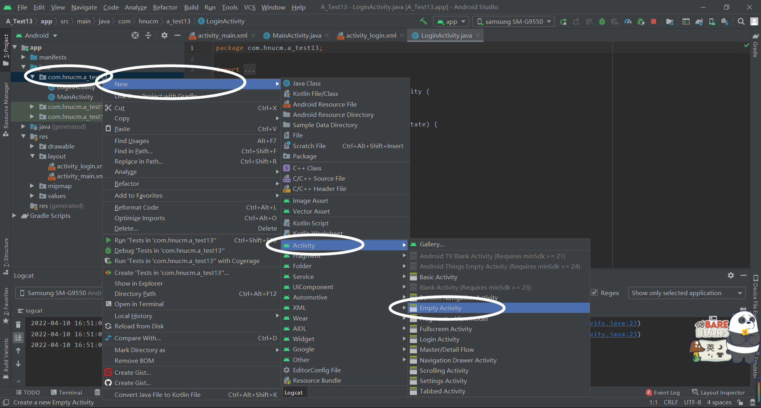Open the app run configuration dropdown

(x=451, y=21)
